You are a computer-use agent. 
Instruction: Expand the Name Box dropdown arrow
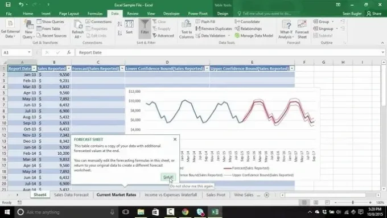pyautogui.click(x=29, y=52)
